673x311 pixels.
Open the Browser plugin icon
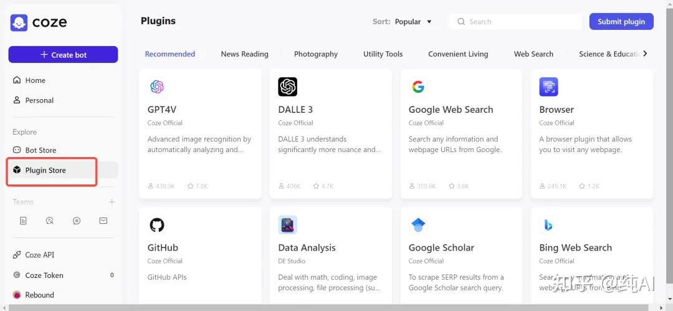tap(548, 87)
